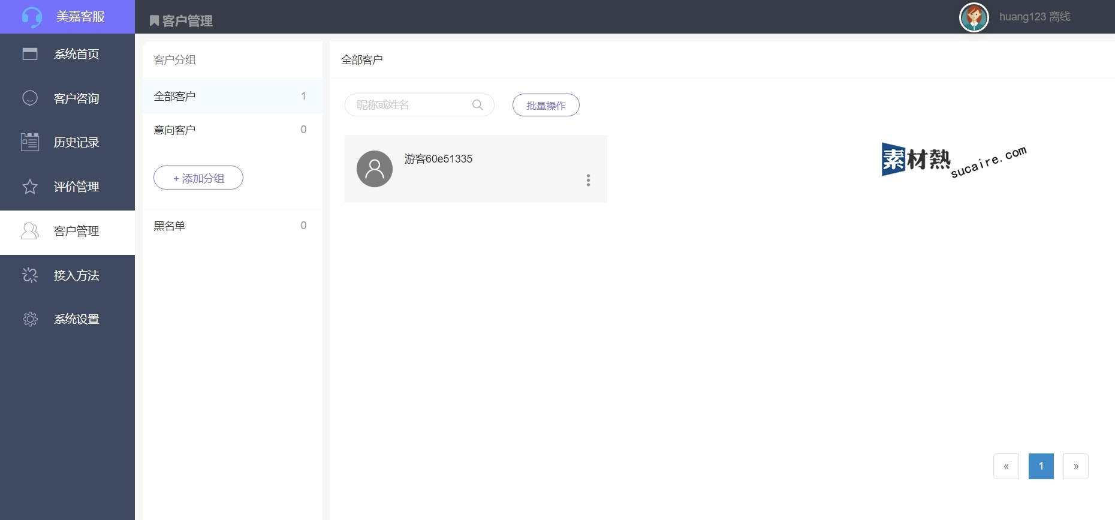
Task: Click the 美嘉客服 brand title
Action: pyautogui.click(x=80, y=17)
